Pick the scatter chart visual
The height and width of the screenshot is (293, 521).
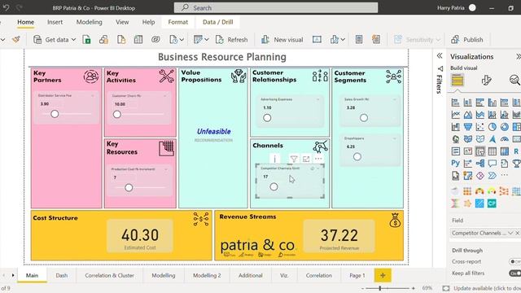479,127
